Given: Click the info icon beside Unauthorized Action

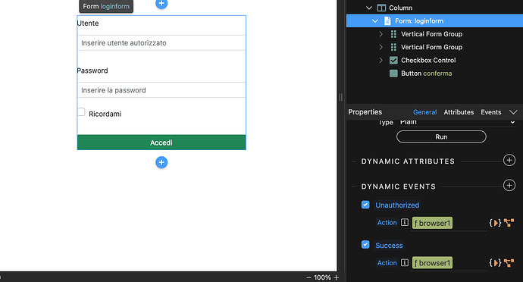Looking at the screenshot, I should tap(405, 222).
